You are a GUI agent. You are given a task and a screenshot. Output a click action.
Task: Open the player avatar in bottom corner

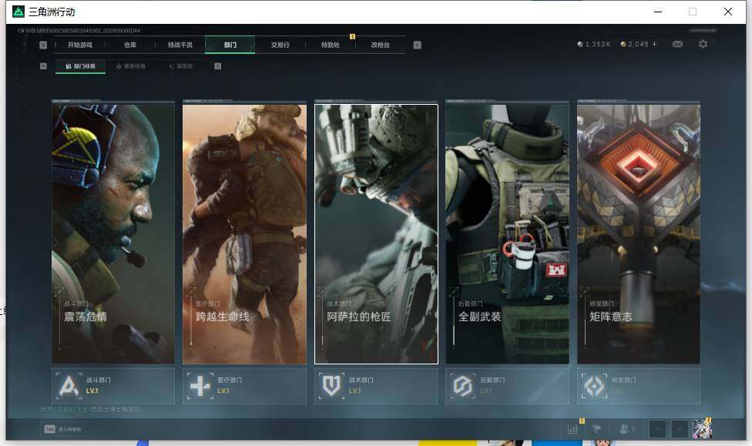pyautogui.click(x=702, y=429)
